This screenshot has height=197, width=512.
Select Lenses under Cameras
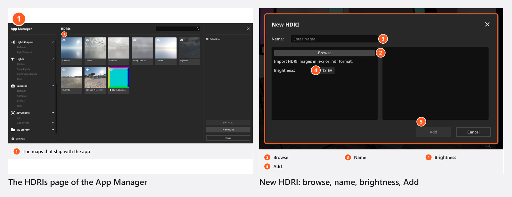(21, 101)
